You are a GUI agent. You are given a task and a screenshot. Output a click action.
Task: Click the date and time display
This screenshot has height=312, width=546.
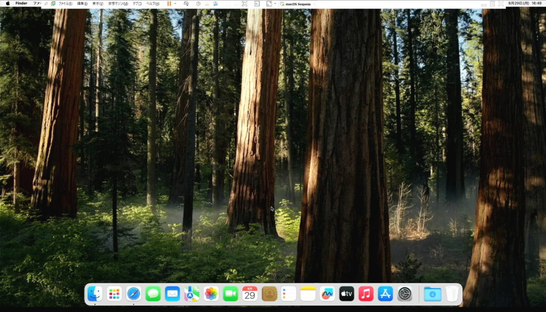pyautogui.click(x=525, y=3)
